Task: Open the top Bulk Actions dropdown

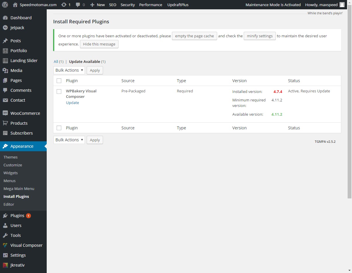Action: 69,70
